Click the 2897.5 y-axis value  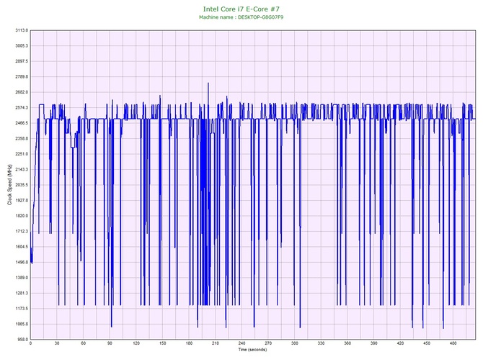tap(22, 61)
